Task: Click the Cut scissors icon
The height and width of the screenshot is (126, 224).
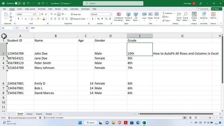Action: tap(10, 13)
